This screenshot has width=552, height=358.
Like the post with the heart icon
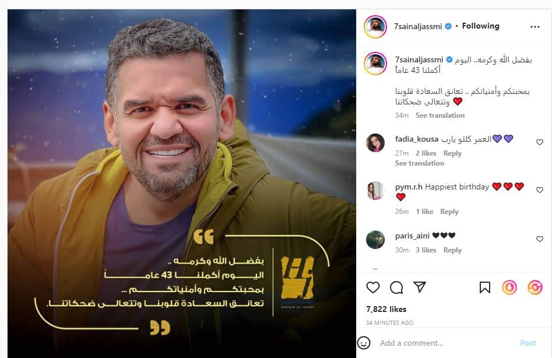(373, 287)
